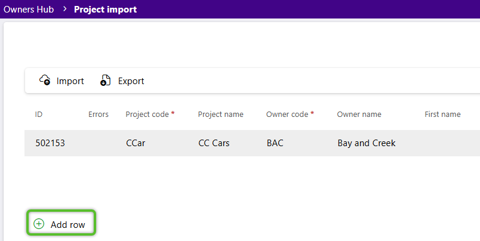Viewport: 480px width, 241px height.
Task: Edit the CC Cars project name cell
Action: point(214,143)
